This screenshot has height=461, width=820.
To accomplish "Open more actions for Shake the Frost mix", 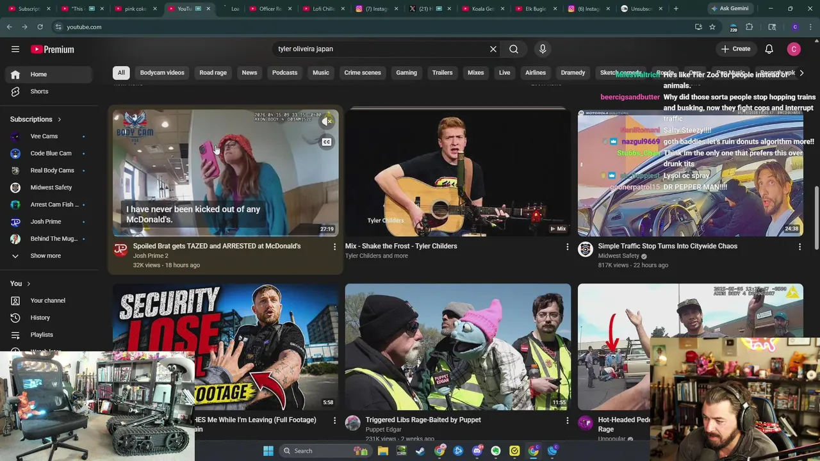I will 567,247.
